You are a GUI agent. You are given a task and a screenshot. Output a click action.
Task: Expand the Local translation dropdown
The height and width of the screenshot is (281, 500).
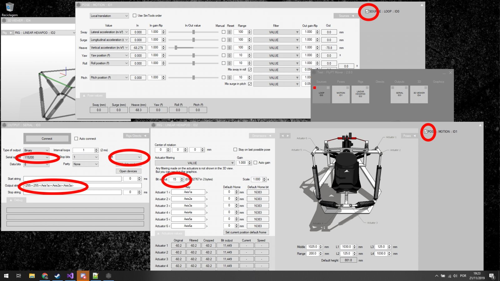tap(109, 16)
